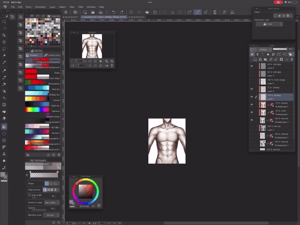The width and height of the screenshot is (300, 225).
Task: Select the Text tool
Action: click(x=4, y=154)
